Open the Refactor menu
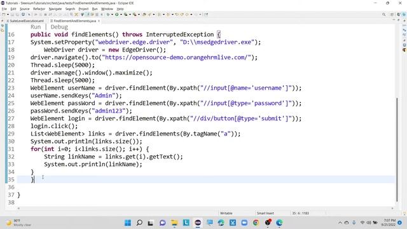 click(x=39, y=9)
